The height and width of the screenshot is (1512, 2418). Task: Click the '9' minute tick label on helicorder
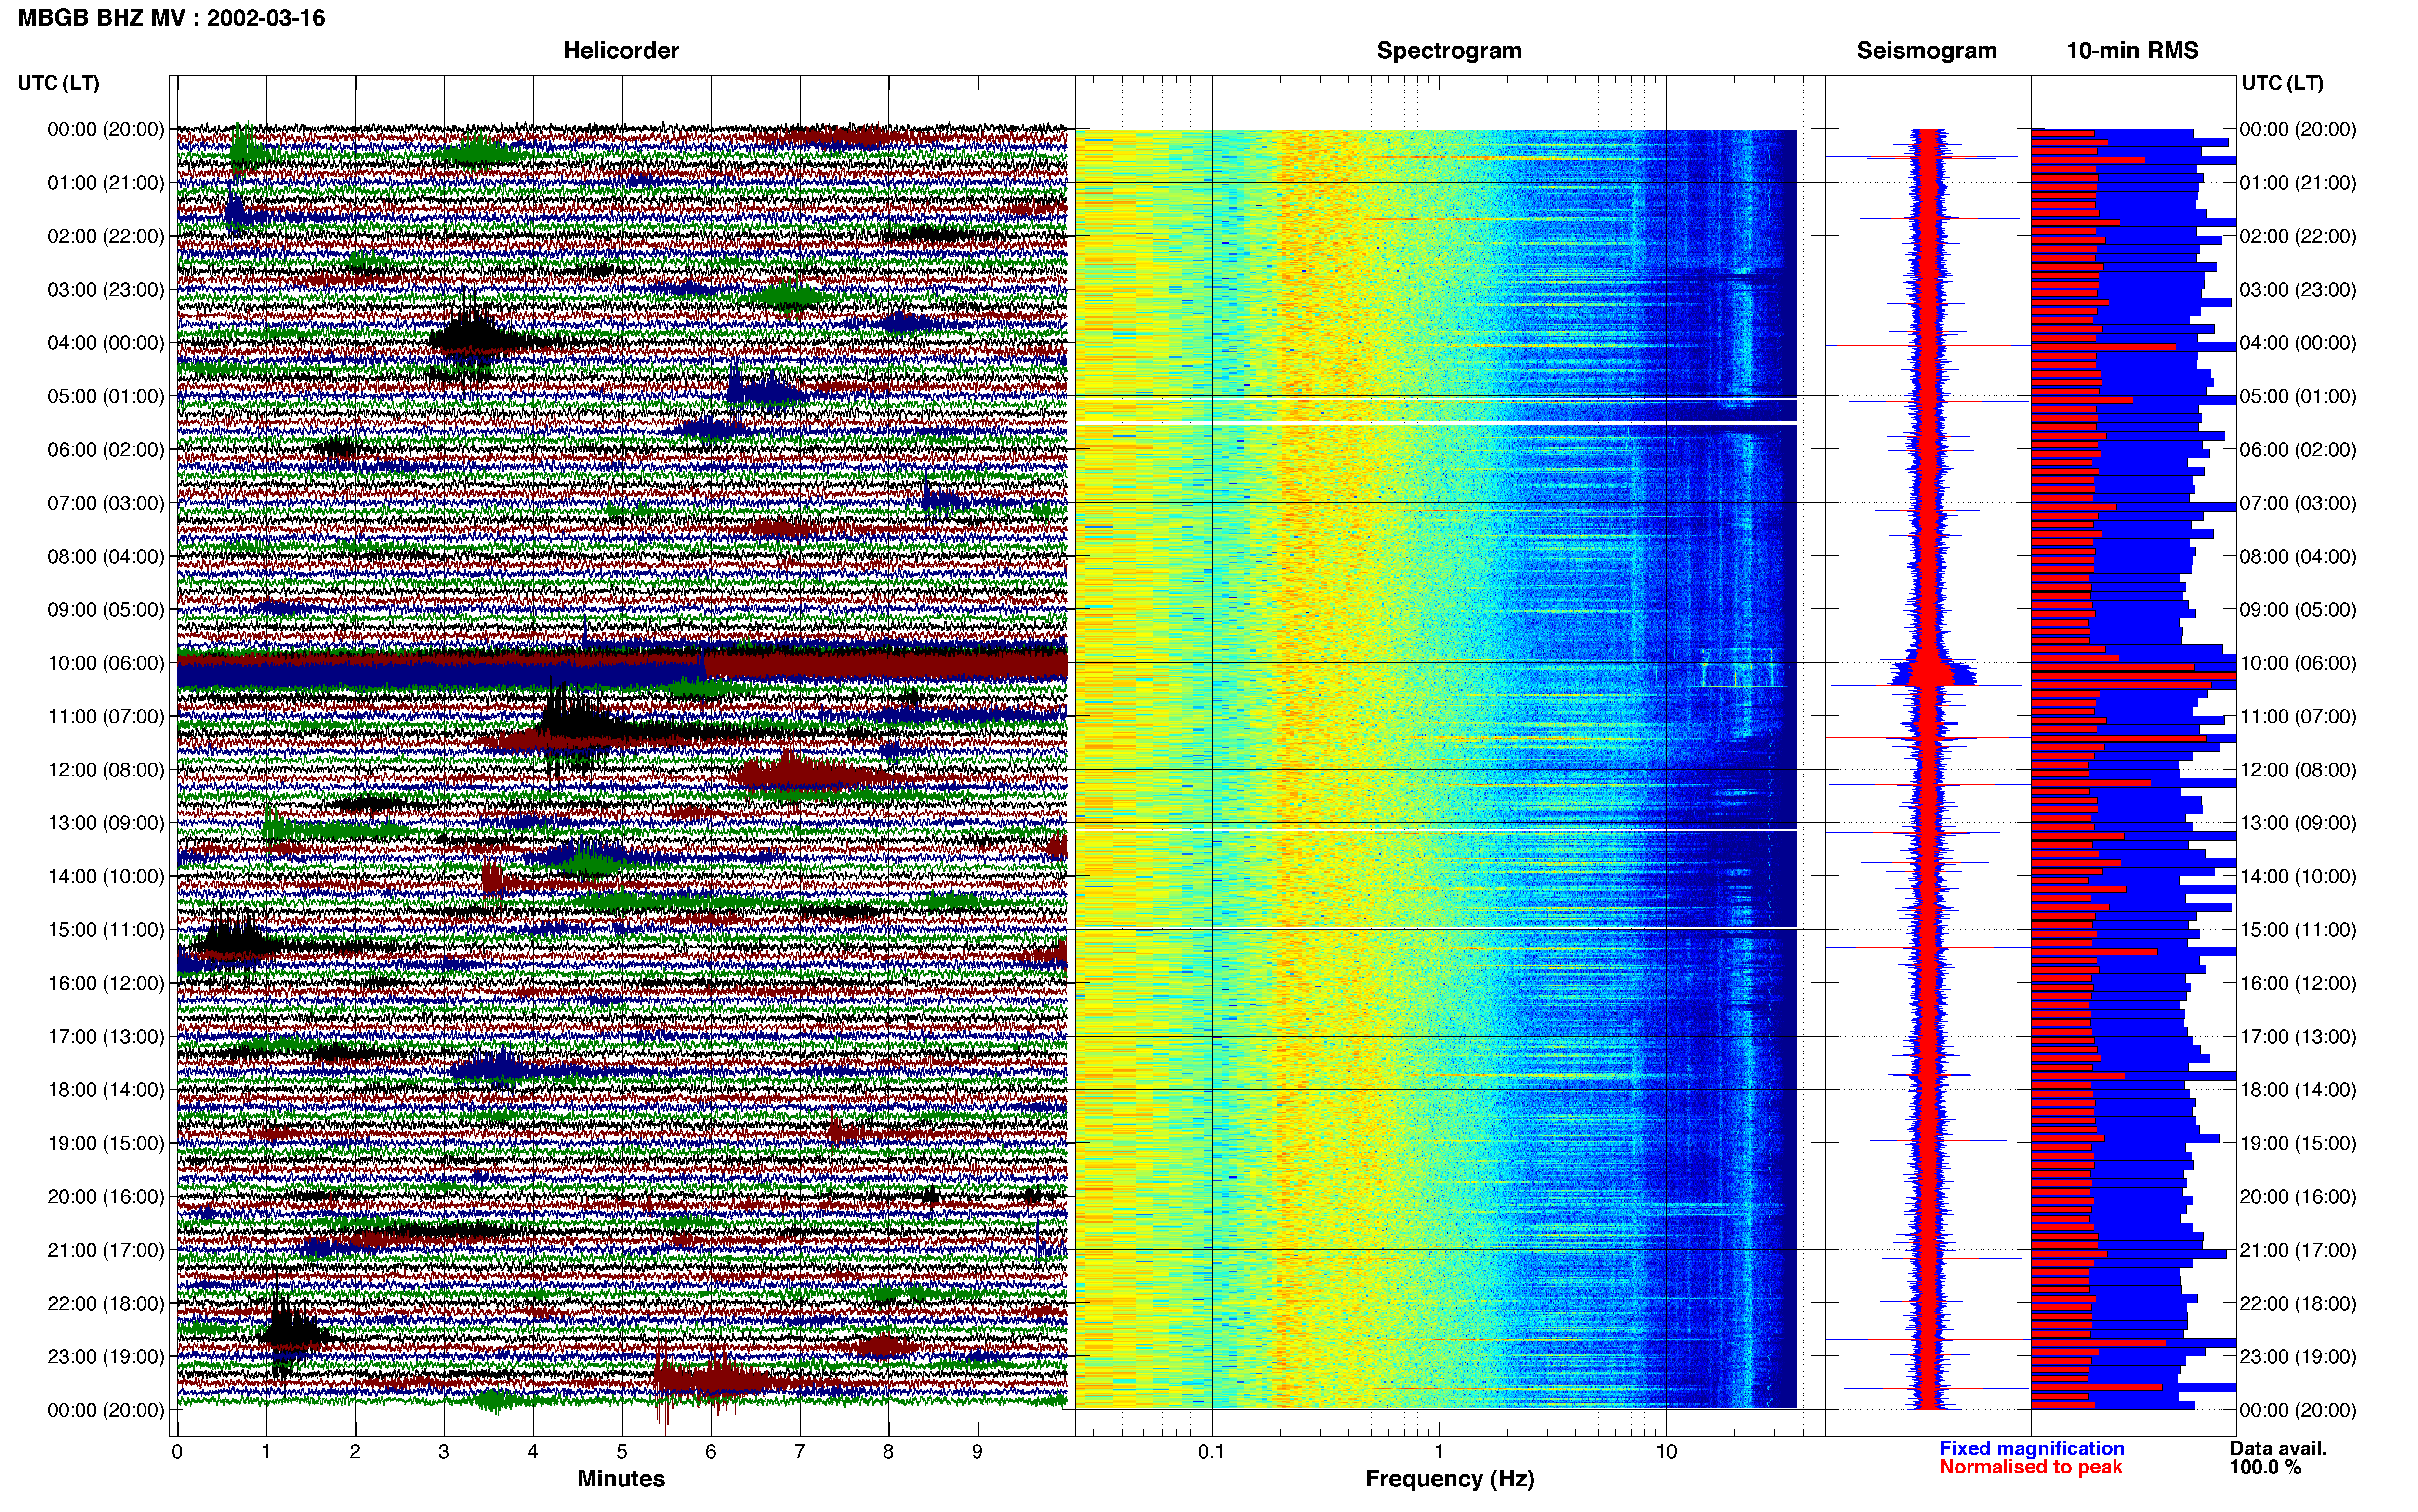977,1451
